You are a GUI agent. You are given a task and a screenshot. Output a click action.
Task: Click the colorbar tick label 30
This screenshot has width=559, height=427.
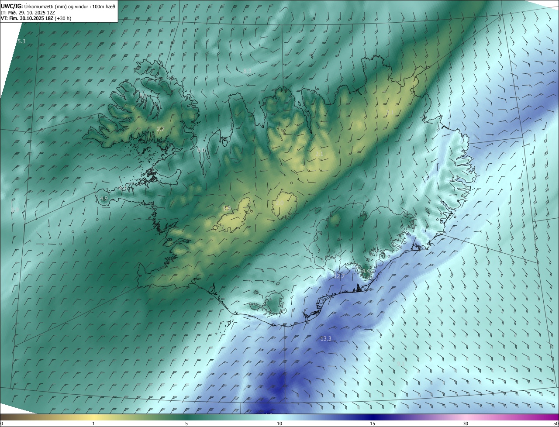(466, 424)
